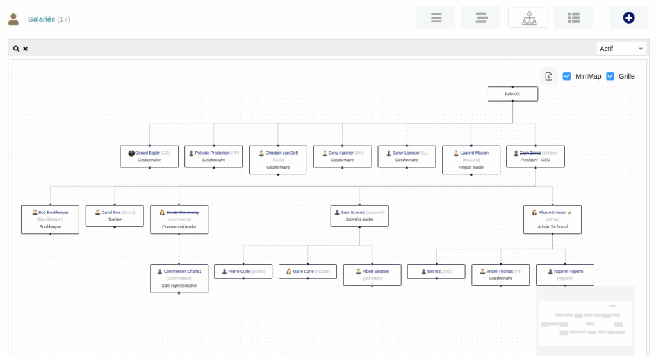
Task: Select the Fabric01 root node
Action: 512,94
